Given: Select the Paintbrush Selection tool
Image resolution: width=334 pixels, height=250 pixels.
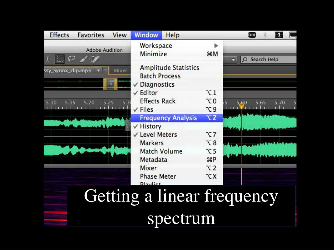Looking at the screenshot, I should coord(83,59).
